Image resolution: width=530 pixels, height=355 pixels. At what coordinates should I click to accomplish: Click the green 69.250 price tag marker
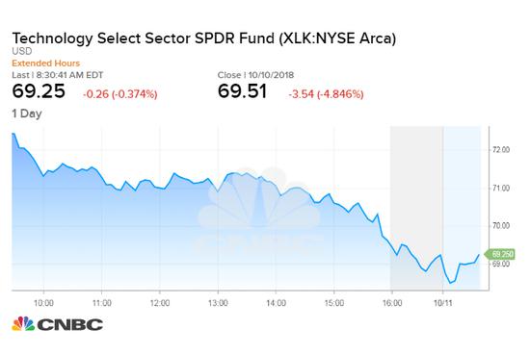(x=500, y=254)
